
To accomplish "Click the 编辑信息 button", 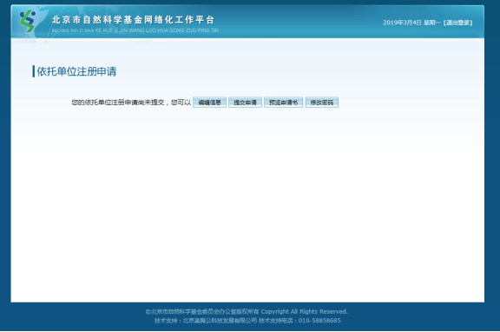I will tap(209, 103).
